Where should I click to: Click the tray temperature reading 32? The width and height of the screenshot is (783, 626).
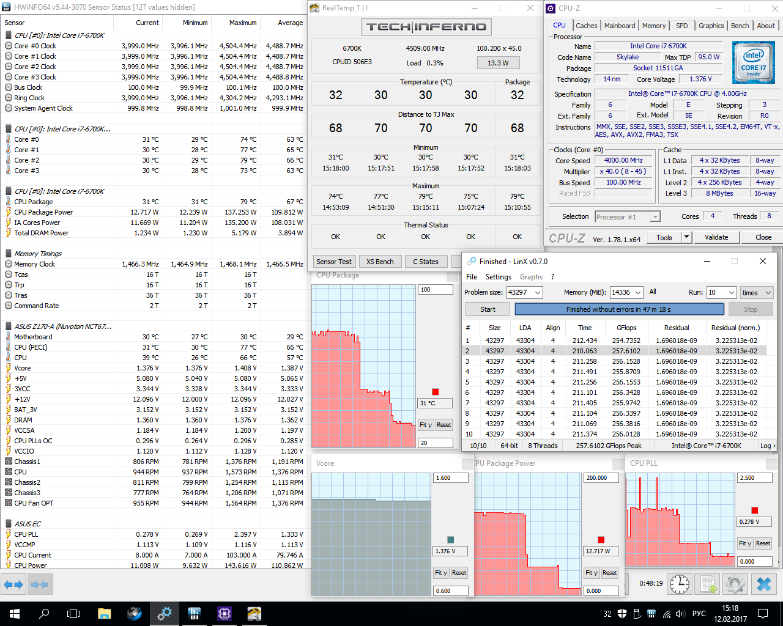(x=607, y=614)
